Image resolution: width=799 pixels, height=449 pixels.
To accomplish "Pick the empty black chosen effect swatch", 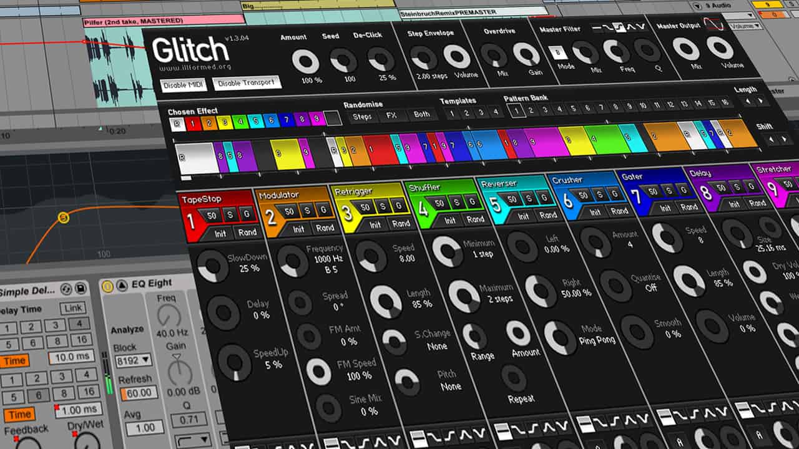I will tap(332, 118).
